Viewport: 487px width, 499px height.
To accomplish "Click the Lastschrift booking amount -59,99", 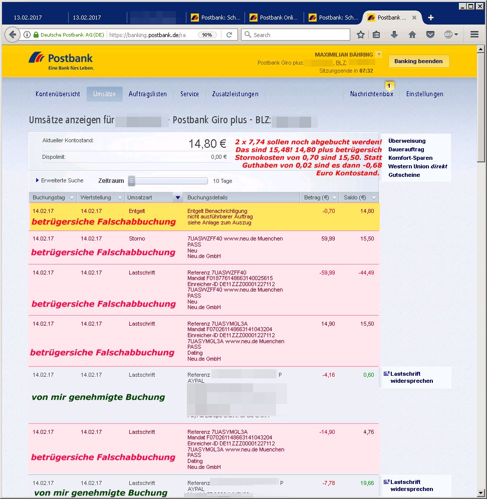I will coord(327,273).
